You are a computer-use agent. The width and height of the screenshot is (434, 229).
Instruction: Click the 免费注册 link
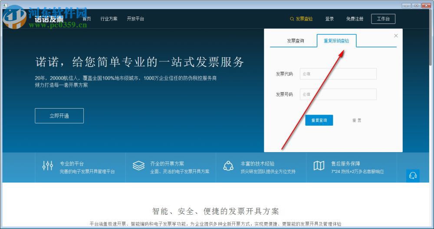coord(355,19)
